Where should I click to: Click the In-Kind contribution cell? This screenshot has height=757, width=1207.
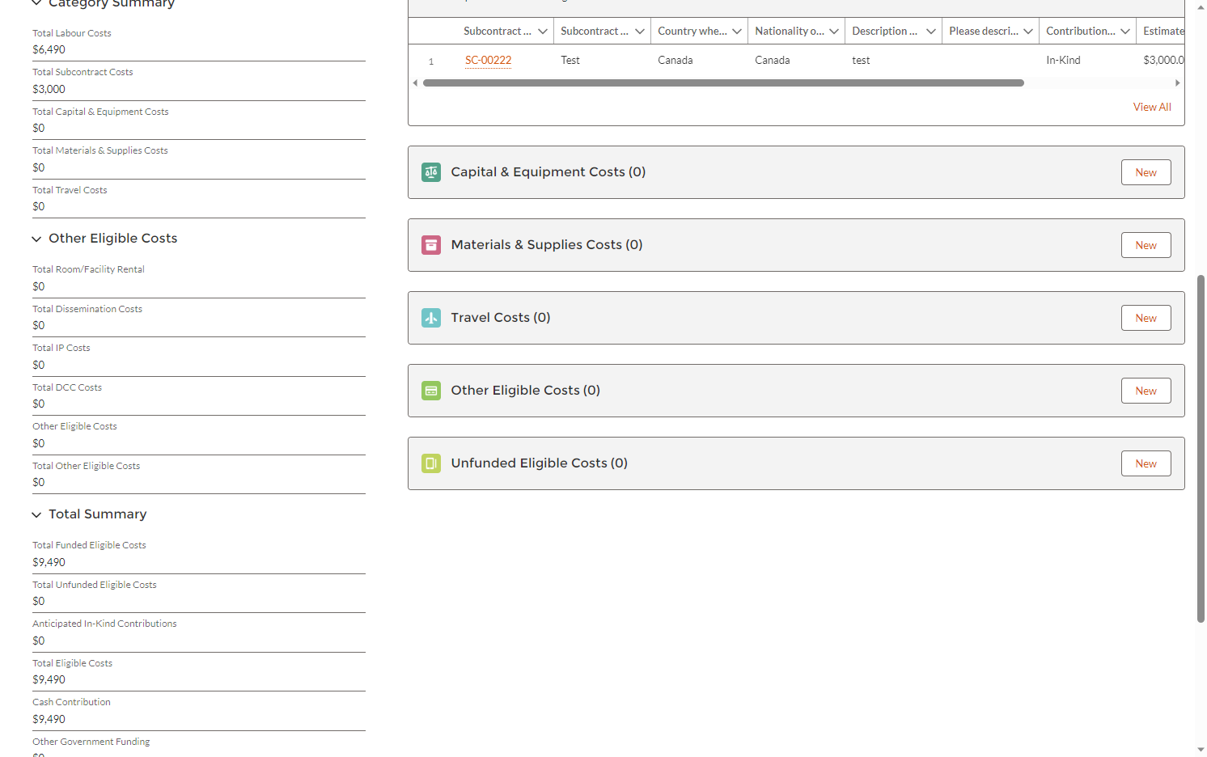coord(1063,60)
